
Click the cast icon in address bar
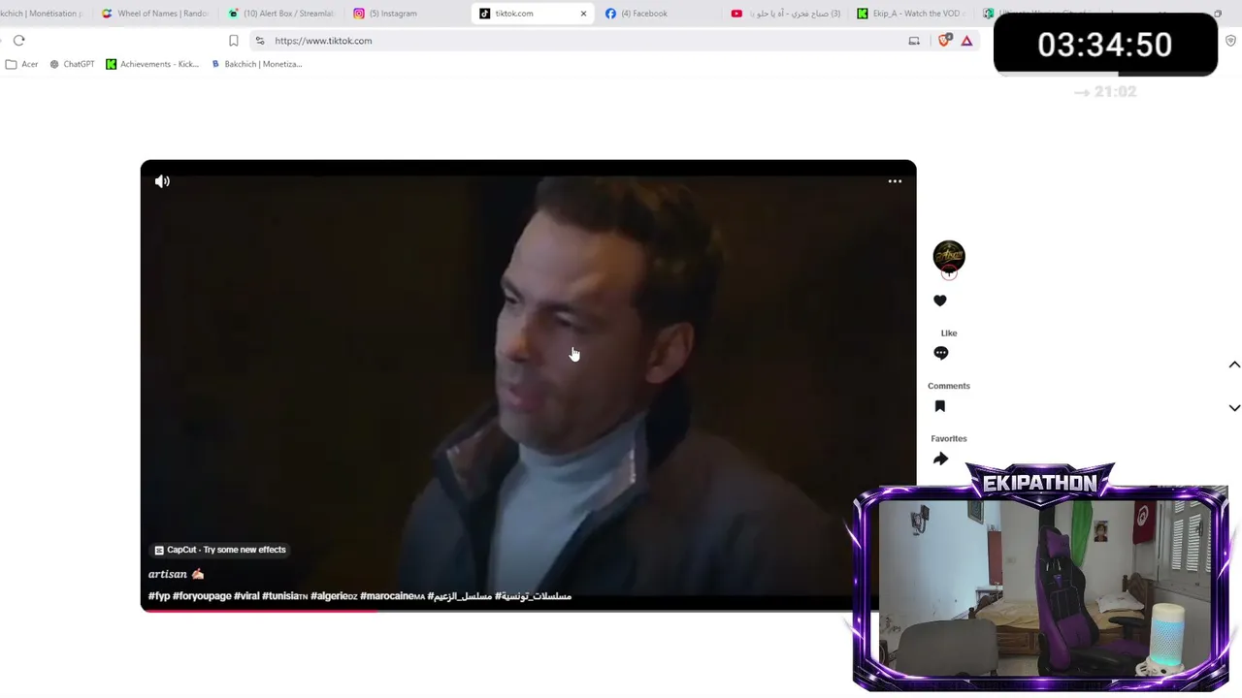click(x=914, y=41)
